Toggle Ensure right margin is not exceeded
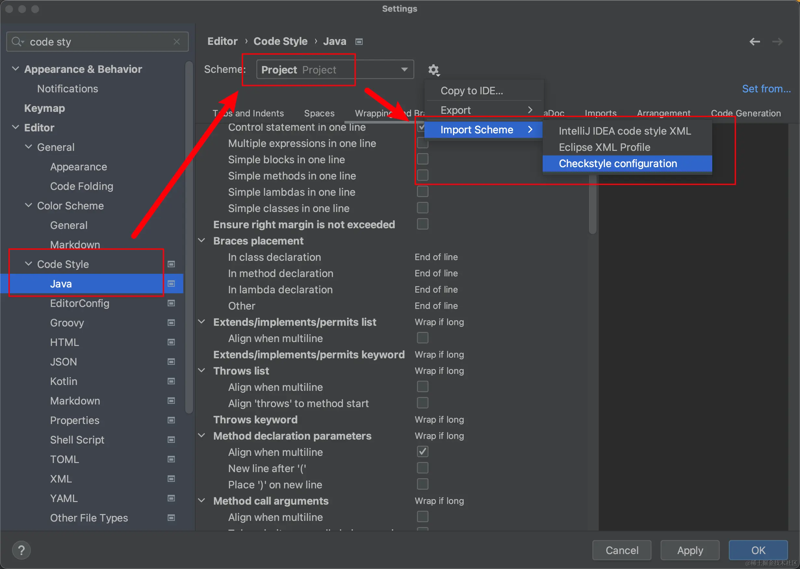Image resolution: width=800 pixels, height=569 pixels. click(x=422, y=224)
